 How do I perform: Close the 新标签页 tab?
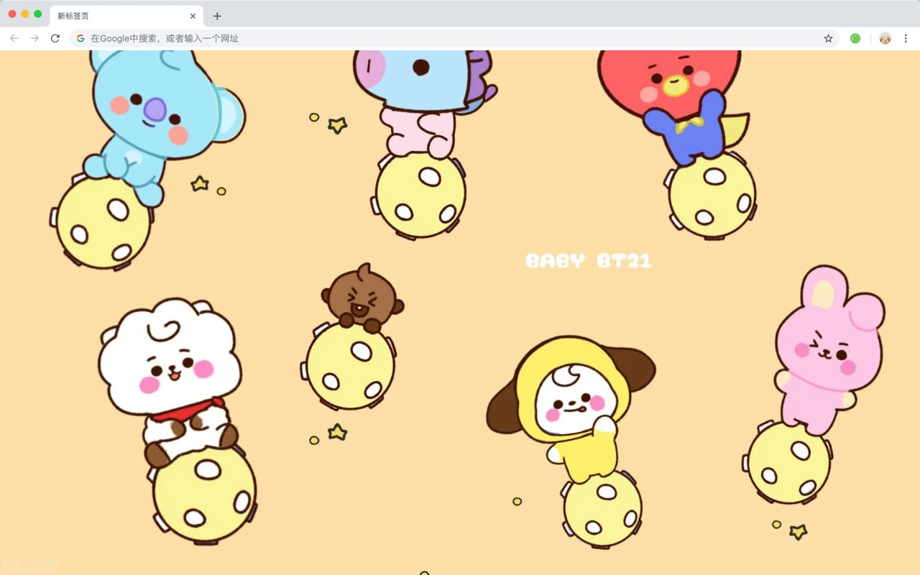[x=193, y=16]
